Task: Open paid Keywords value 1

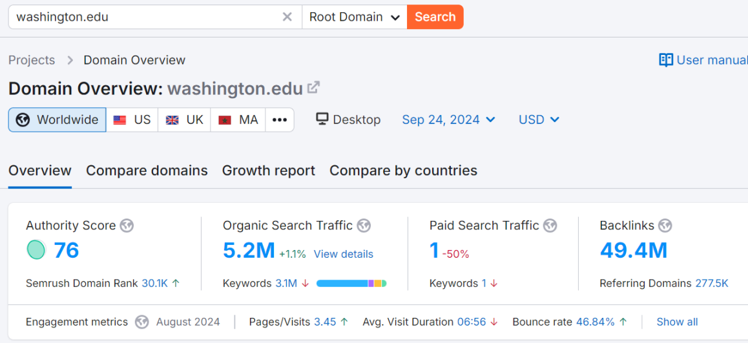Action: pyautogui.click(x=484, y=284)
